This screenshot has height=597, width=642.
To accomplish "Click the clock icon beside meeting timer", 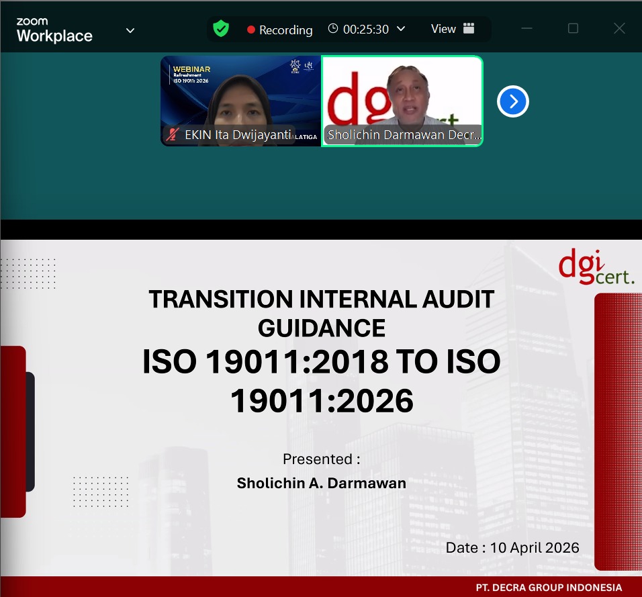I will pyautogui.click(x=333, y=29).
